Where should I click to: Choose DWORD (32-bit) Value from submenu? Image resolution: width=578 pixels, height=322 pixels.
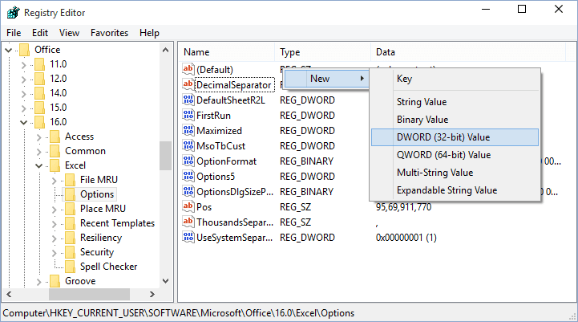pyautogui.click(x=455, y=137)
